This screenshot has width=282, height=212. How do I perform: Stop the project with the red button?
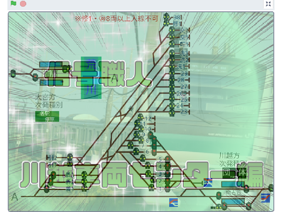tap(23, 4)
